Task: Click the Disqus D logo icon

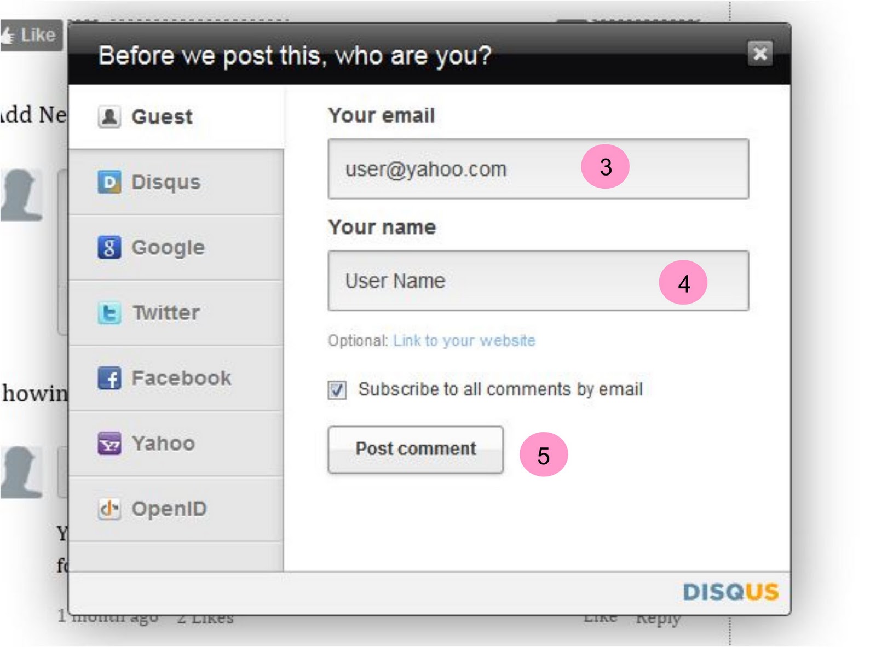Action: 109,182
